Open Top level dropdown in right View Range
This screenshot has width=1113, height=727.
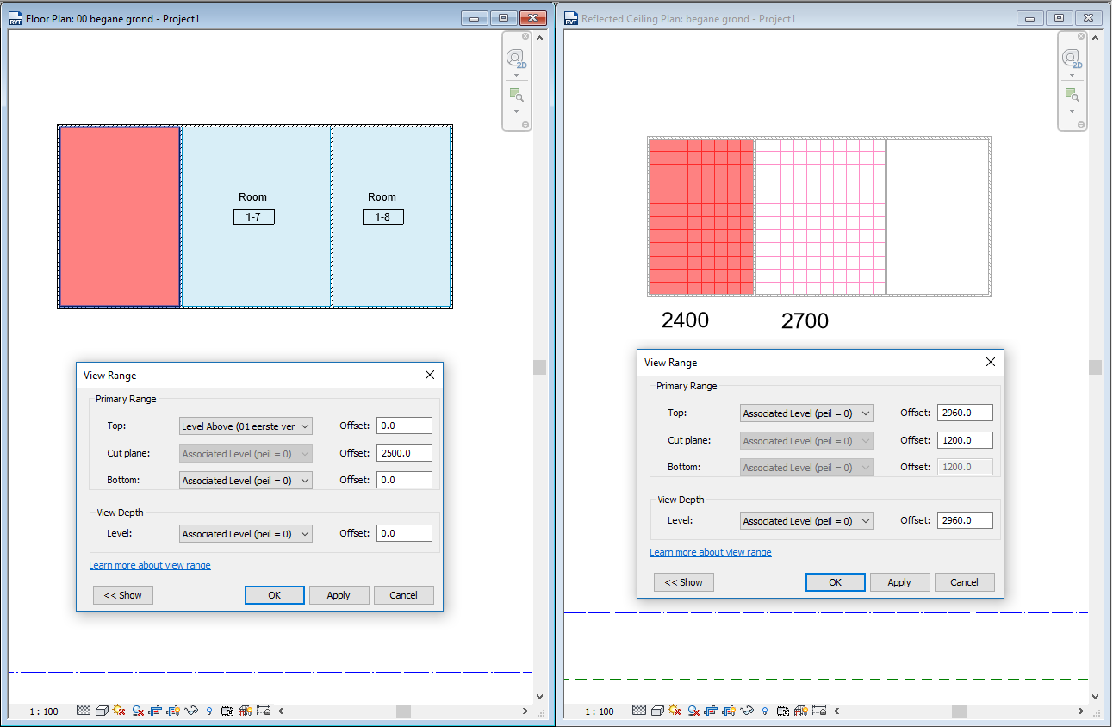click(806, 413)
